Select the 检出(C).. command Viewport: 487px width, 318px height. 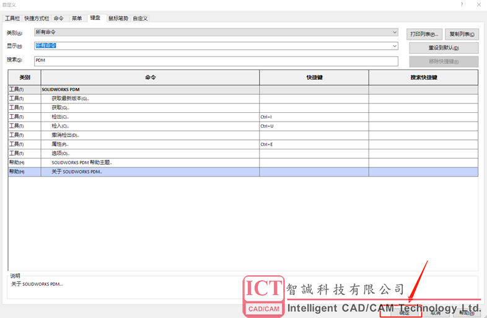click(151, 117)
